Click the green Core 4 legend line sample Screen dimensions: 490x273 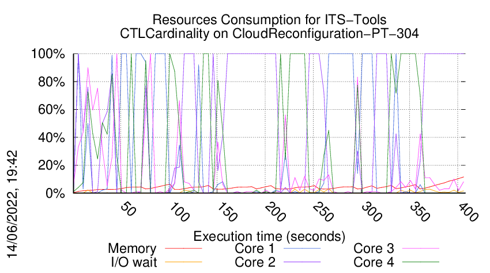[421, 262]
